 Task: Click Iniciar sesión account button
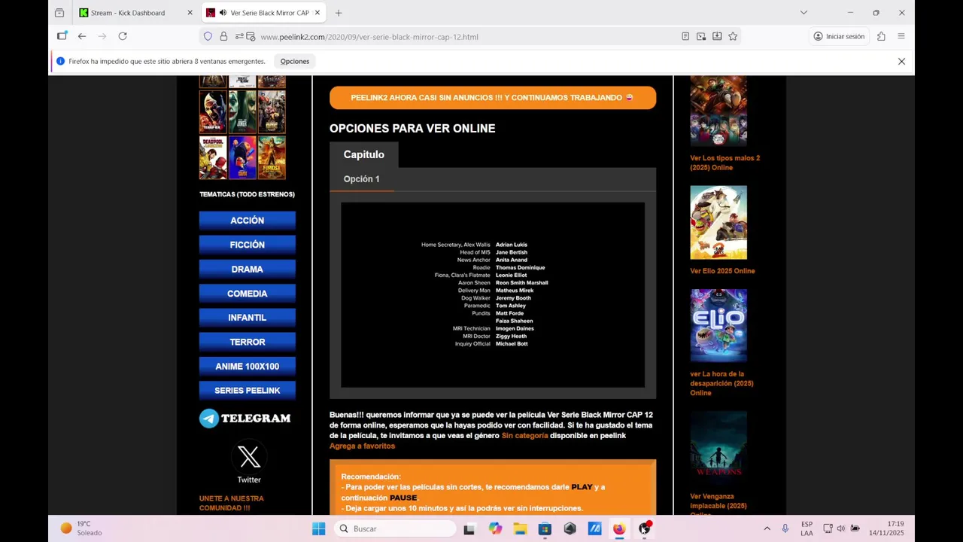[839, 36]
